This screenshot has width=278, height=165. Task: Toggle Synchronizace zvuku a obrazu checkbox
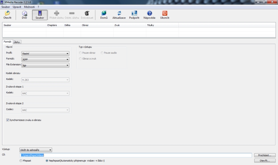8,120
